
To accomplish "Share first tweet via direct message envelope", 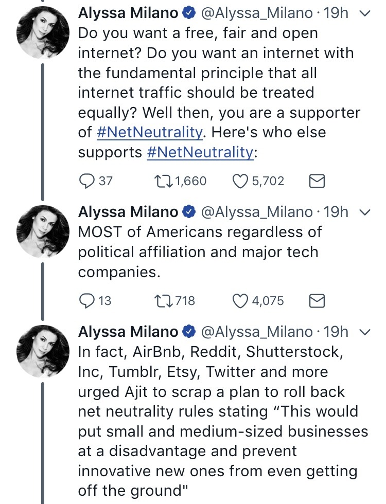I will [317, 181].
